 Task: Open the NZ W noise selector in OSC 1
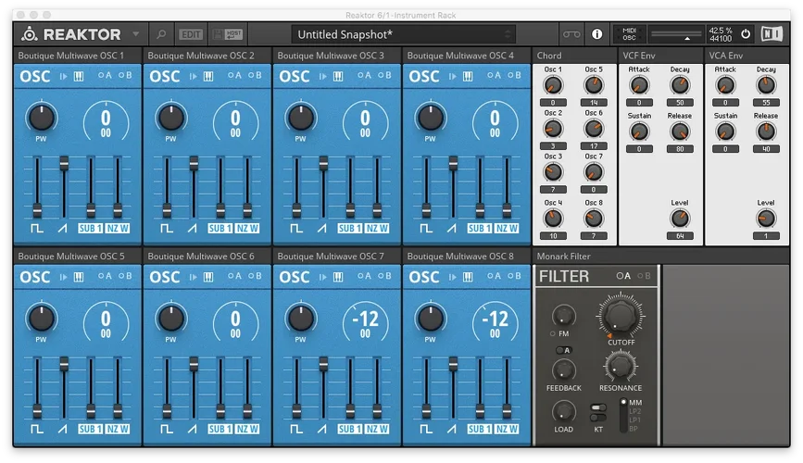[118, 228]
